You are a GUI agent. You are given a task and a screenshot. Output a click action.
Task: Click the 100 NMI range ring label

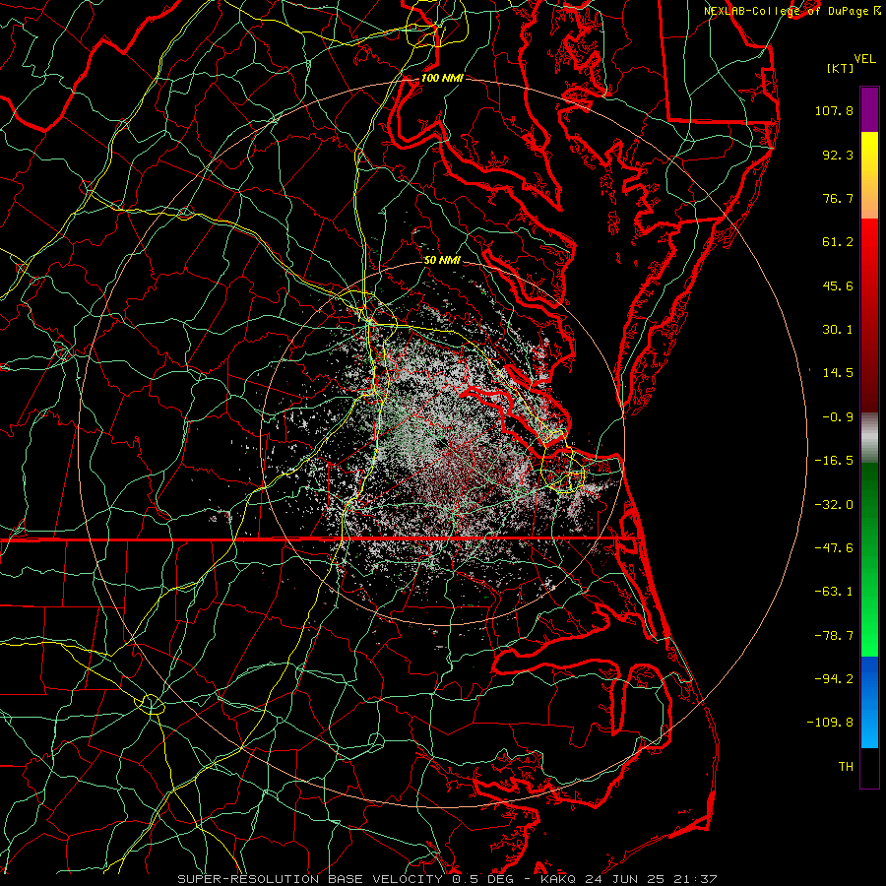tap(442, 78)
